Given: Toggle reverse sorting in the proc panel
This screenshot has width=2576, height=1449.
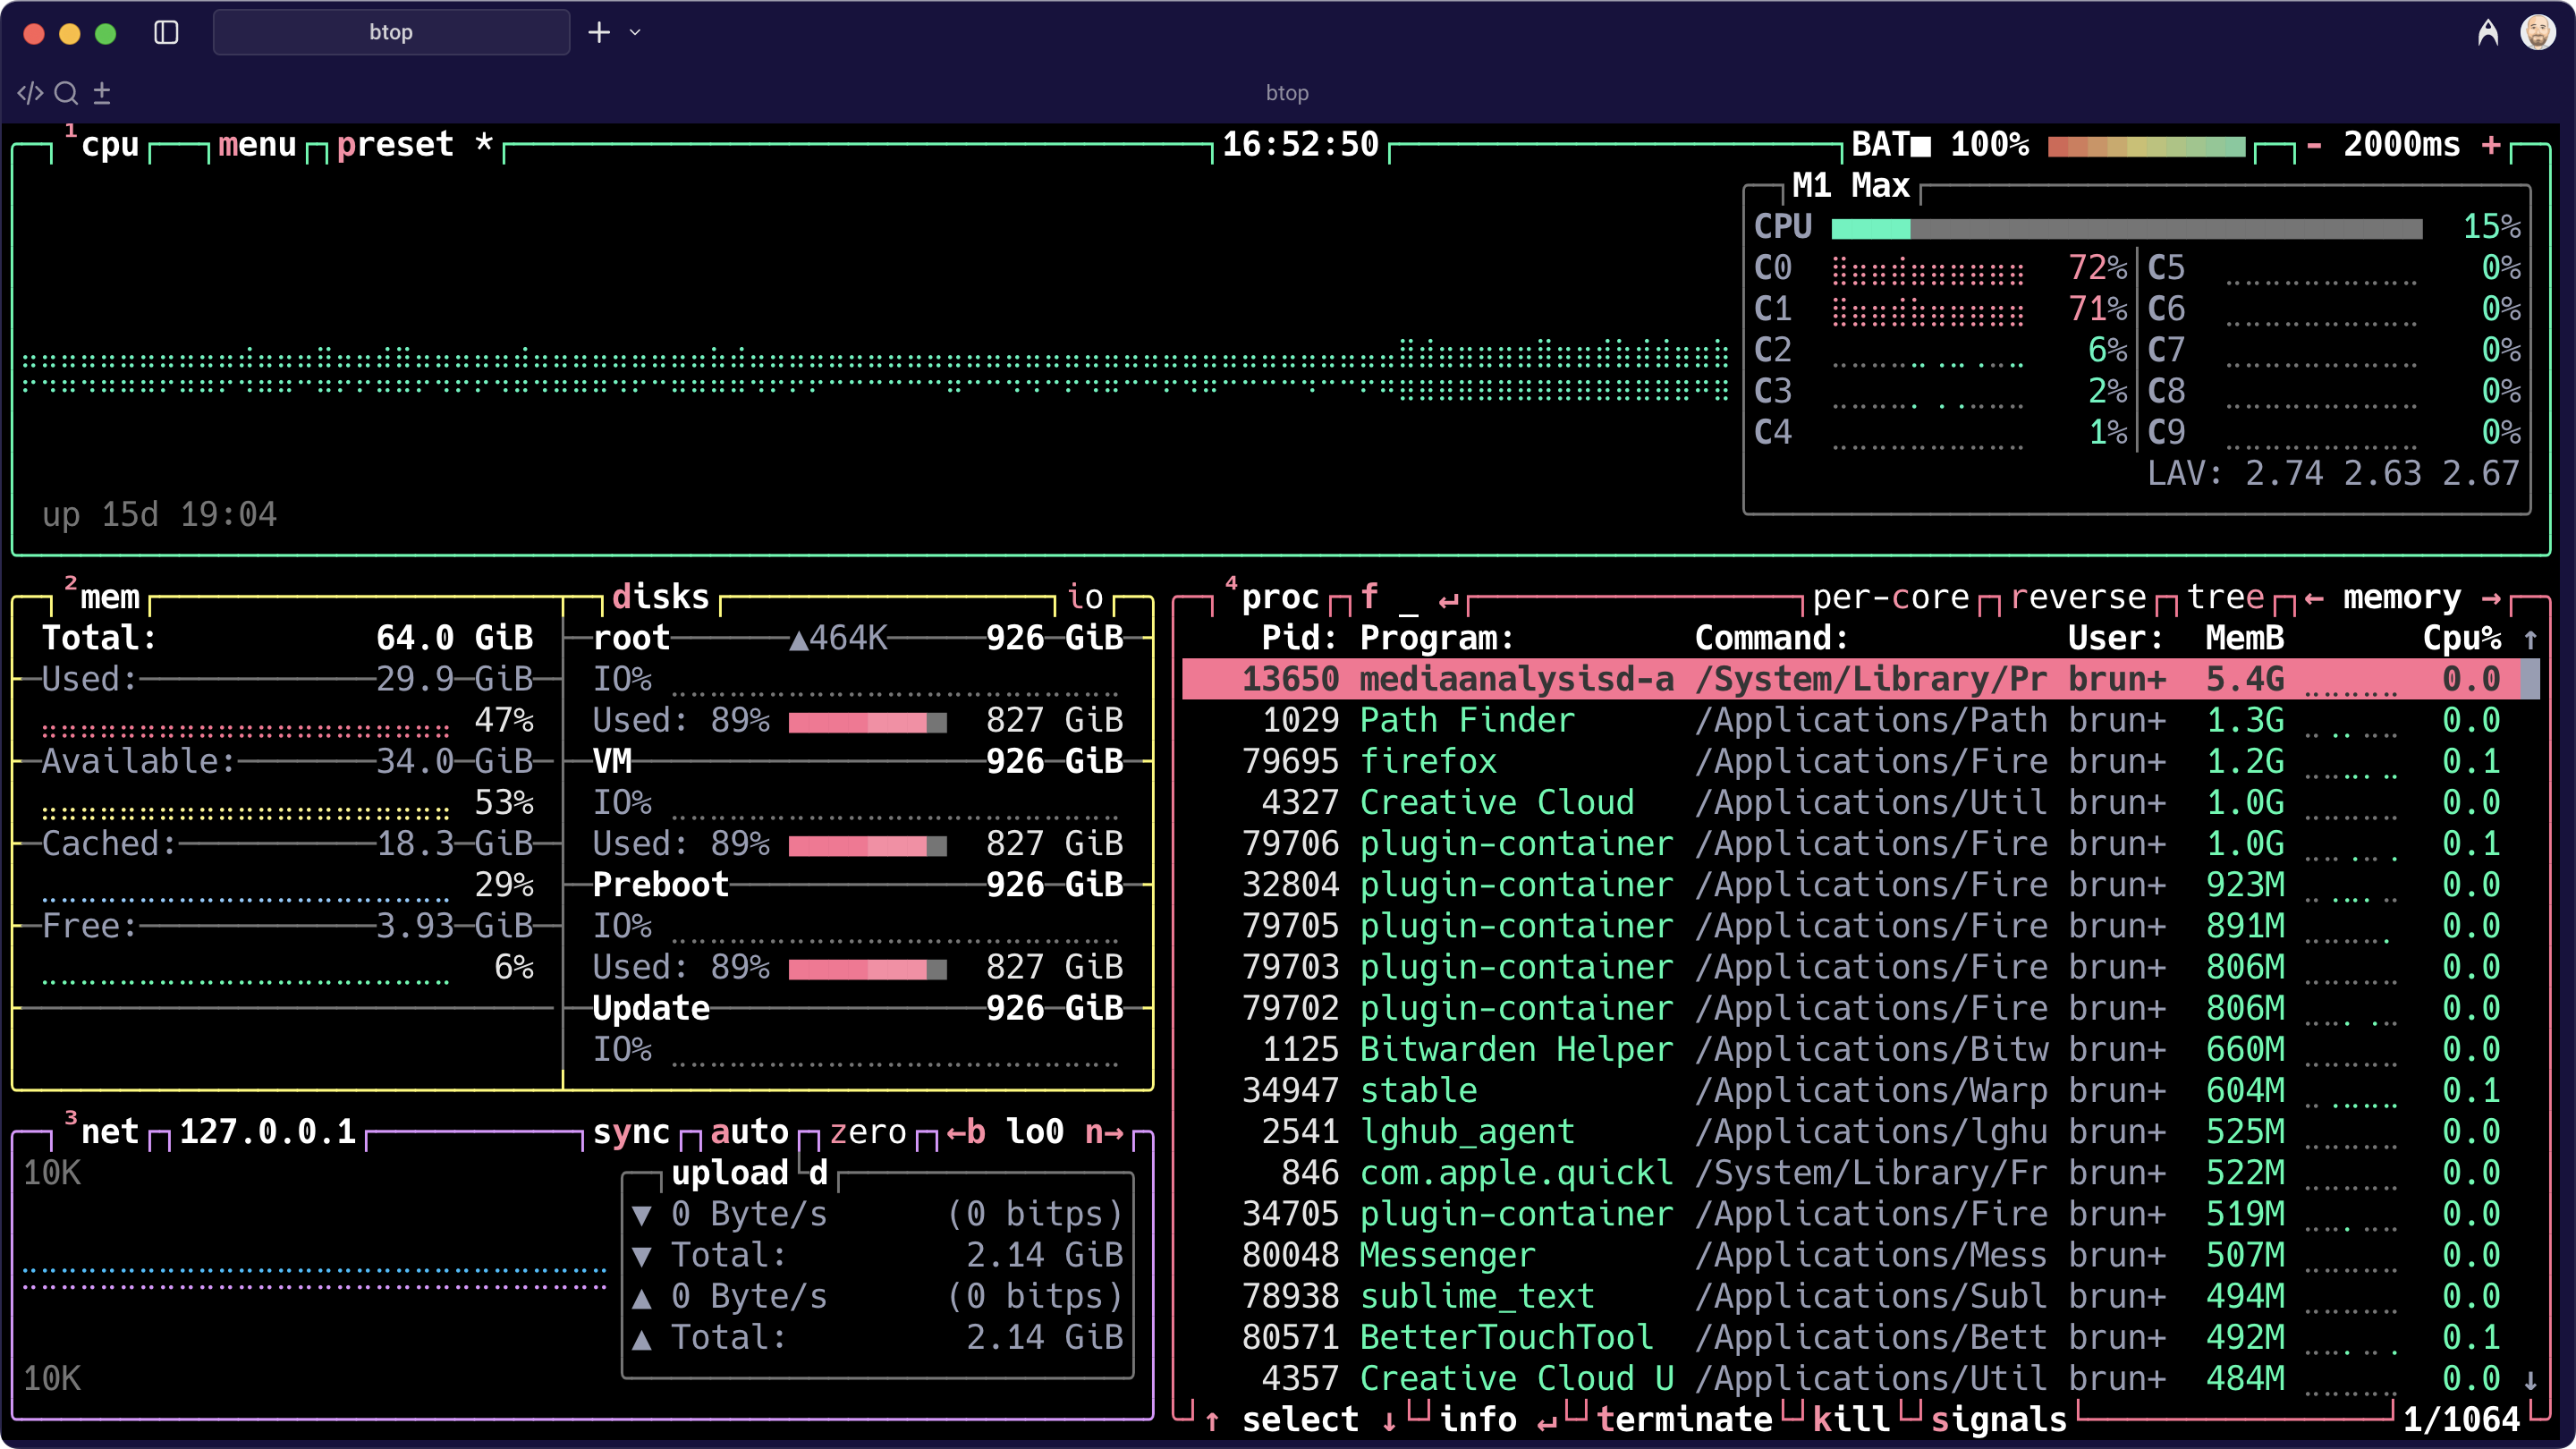Looking at the screenshot, I should [x=2078, y=596].
